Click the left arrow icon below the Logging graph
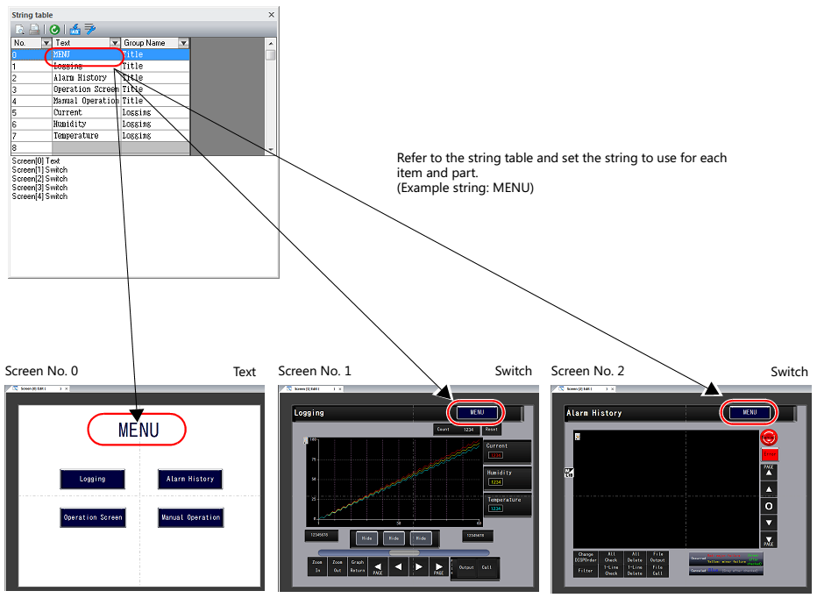 pyautogui.click(x=399, y=566)
